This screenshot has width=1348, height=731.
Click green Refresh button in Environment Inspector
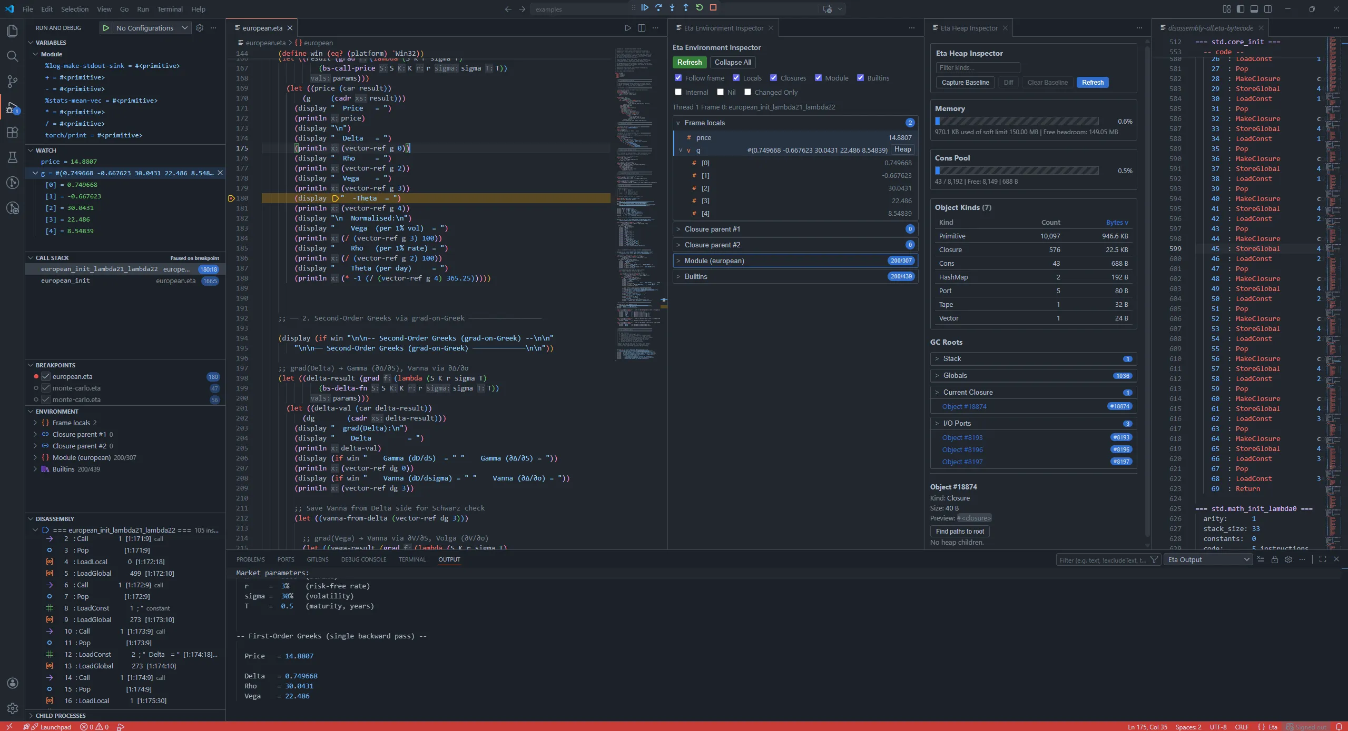point(690,62)
